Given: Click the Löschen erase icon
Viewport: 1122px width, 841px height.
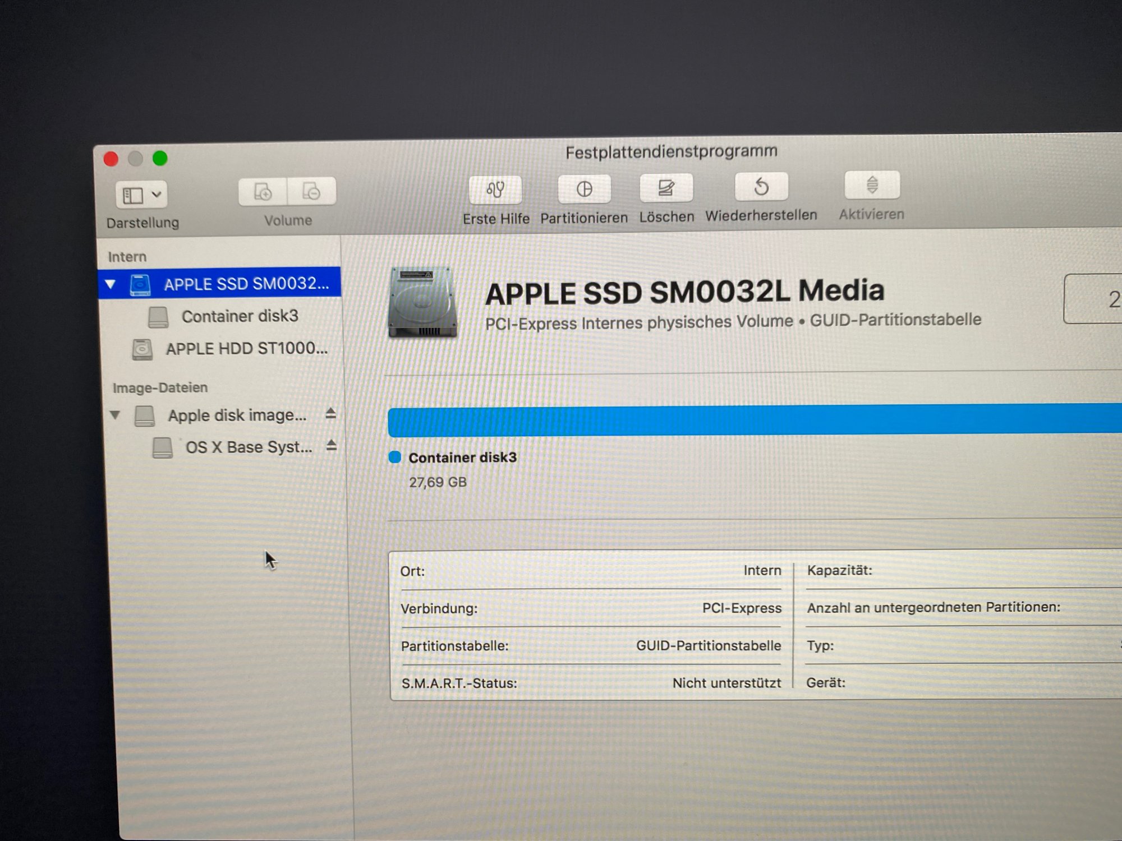Looking at the screenshot, I should tap(666, 187).
